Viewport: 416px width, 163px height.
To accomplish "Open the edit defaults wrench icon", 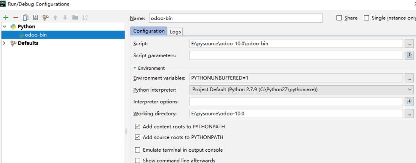I will pyautogui.click(x=45, y=18).
